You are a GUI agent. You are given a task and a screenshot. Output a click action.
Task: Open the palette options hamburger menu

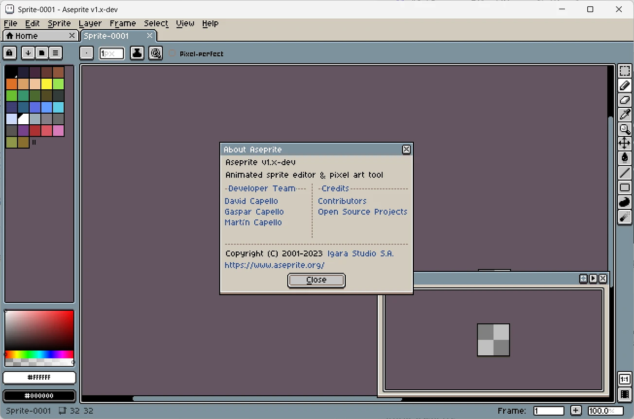coord(55,53)
